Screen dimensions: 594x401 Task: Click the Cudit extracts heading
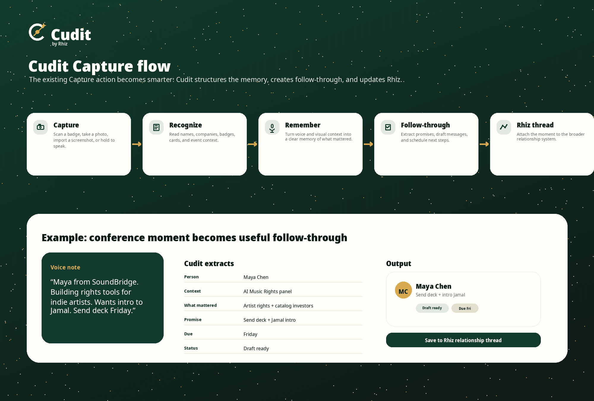tap(209, 263)
